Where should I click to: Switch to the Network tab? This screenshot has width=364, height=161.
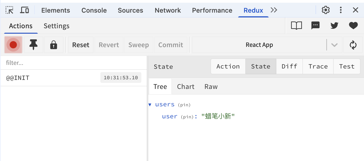pos(168,10)
